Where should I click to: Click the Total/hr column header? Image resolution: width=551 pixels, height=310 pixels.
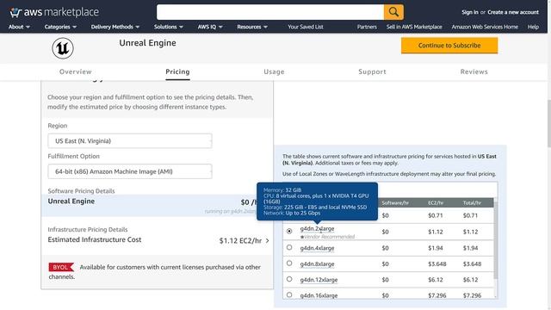pos(472,203)
